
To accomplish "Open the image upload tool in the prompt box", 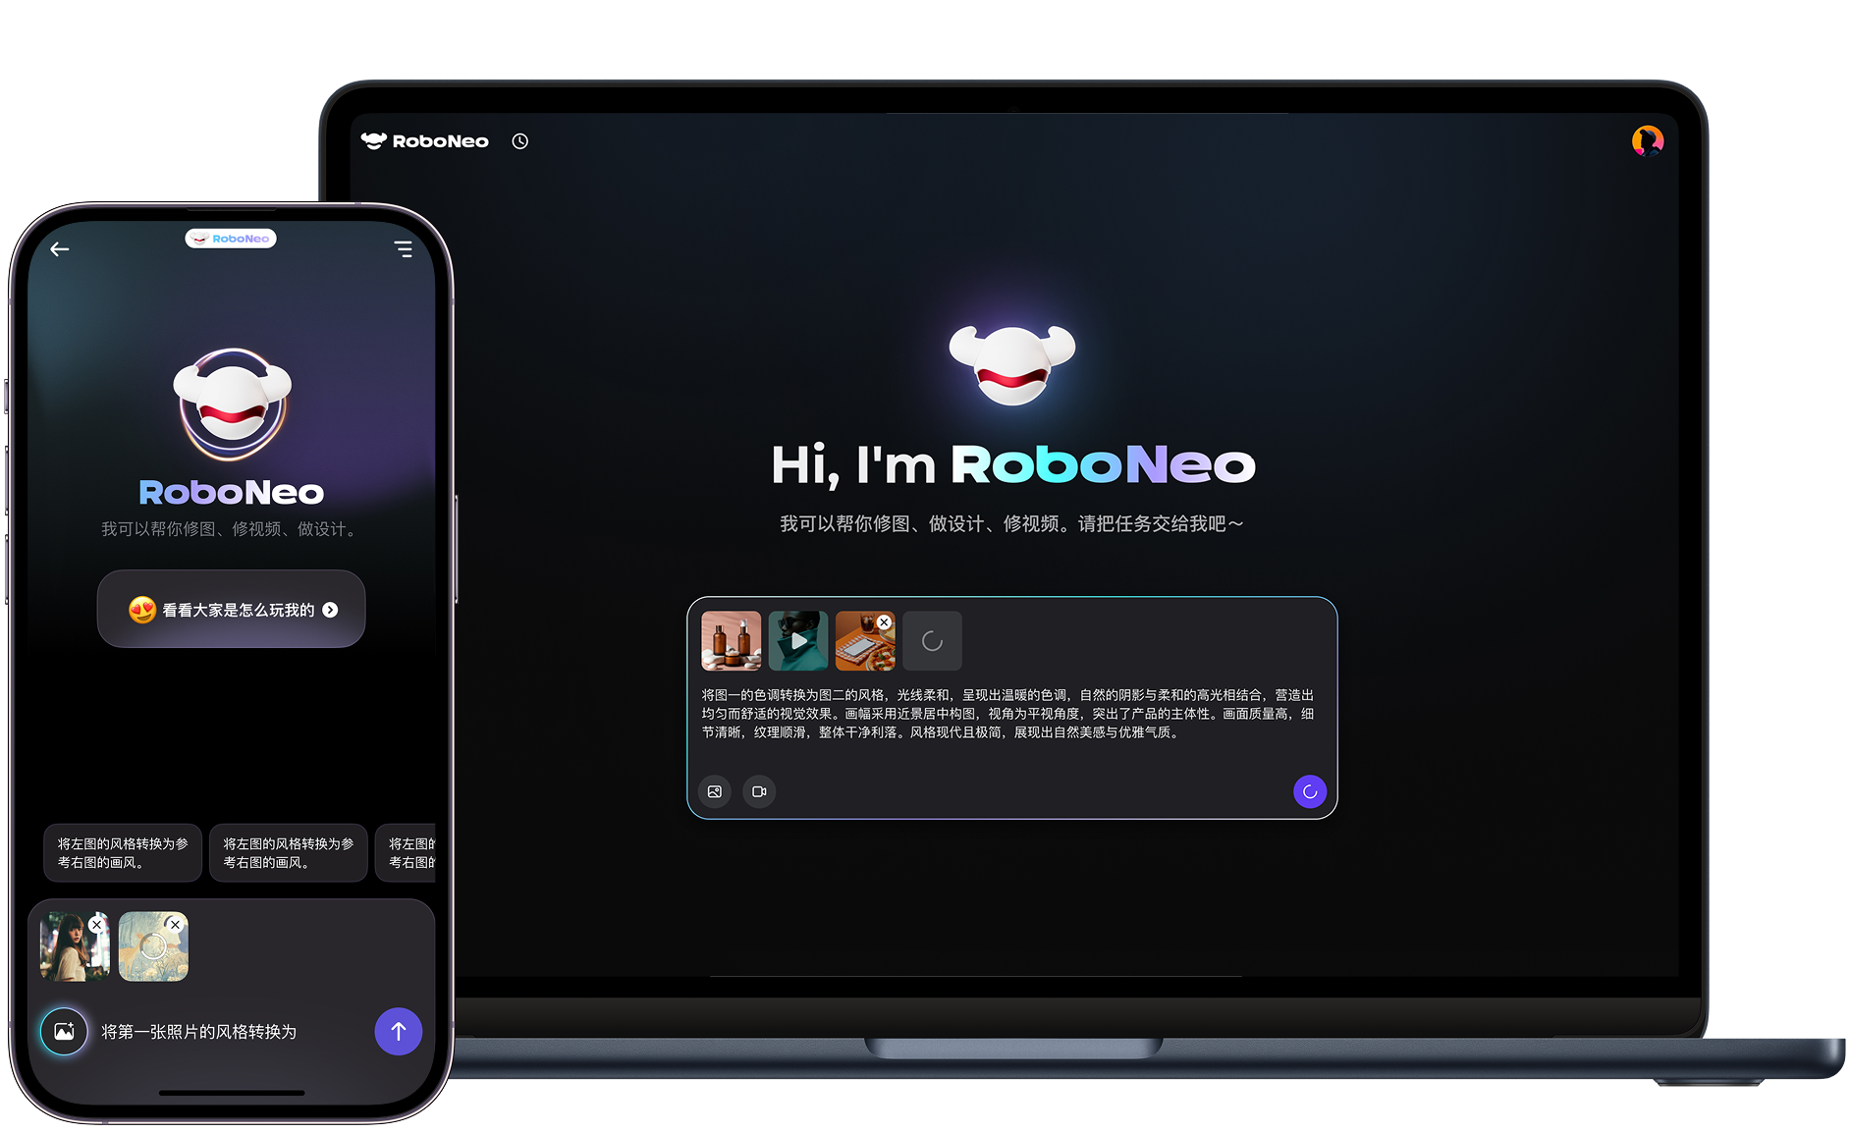I will click(714, 791).
